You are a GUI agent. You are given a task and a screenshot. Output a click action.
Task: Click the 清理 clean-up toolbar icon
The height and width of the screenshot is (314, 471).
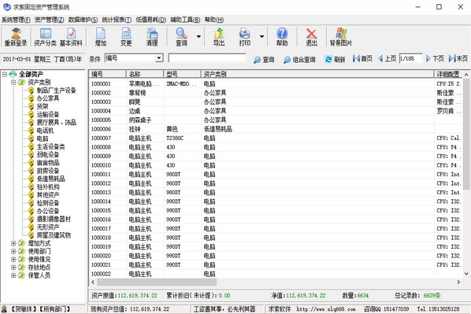click(152, 37)
